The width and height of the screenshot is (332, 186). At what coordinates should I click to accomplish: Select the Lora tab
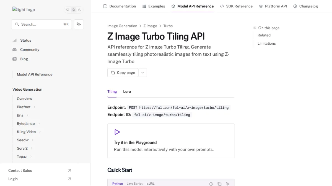tap(127, 91)
